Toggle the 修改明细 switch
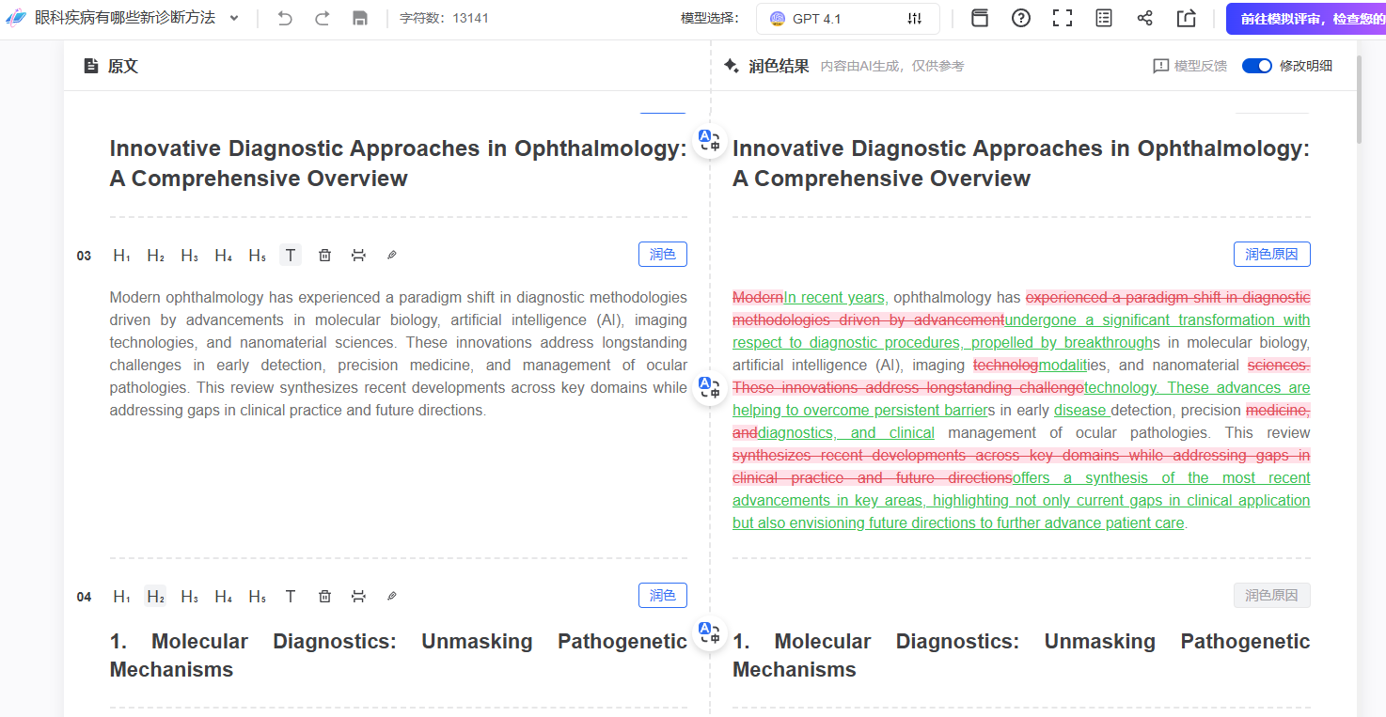Image resolution: width=1386 pixels, height=717 pixels. 1256,66
